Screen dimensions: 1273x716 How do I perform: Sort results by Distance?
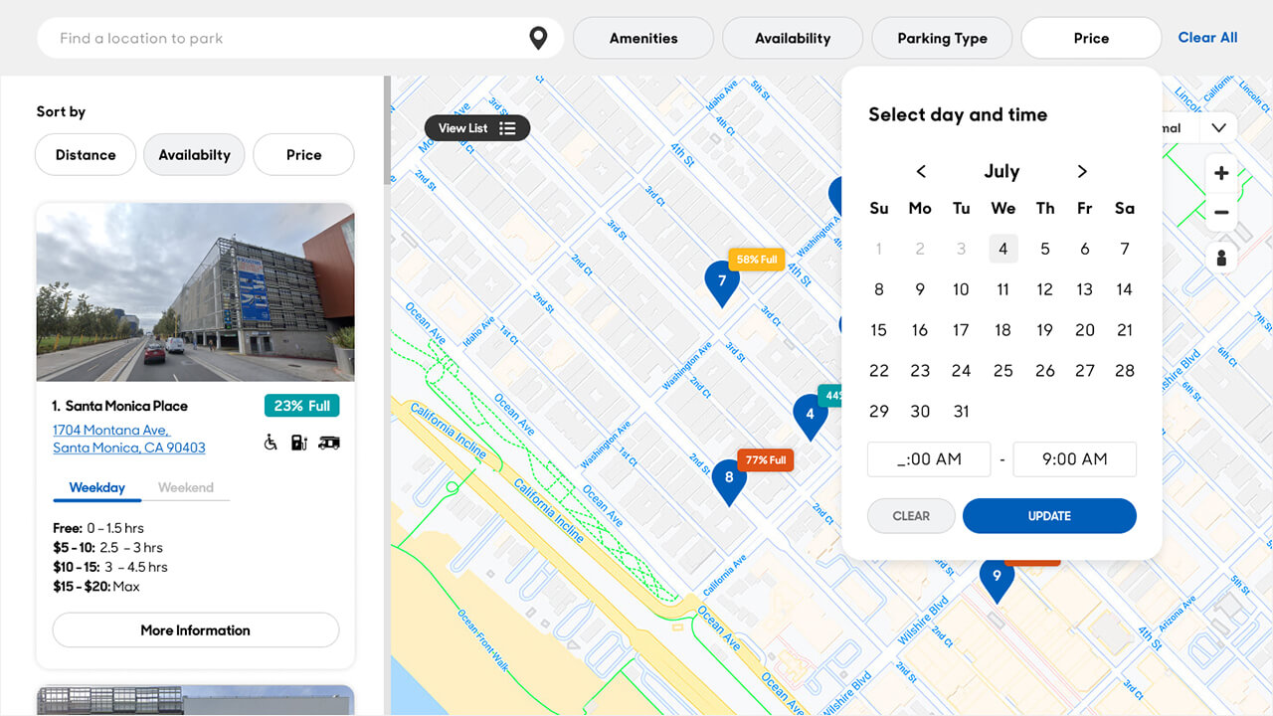86,155
